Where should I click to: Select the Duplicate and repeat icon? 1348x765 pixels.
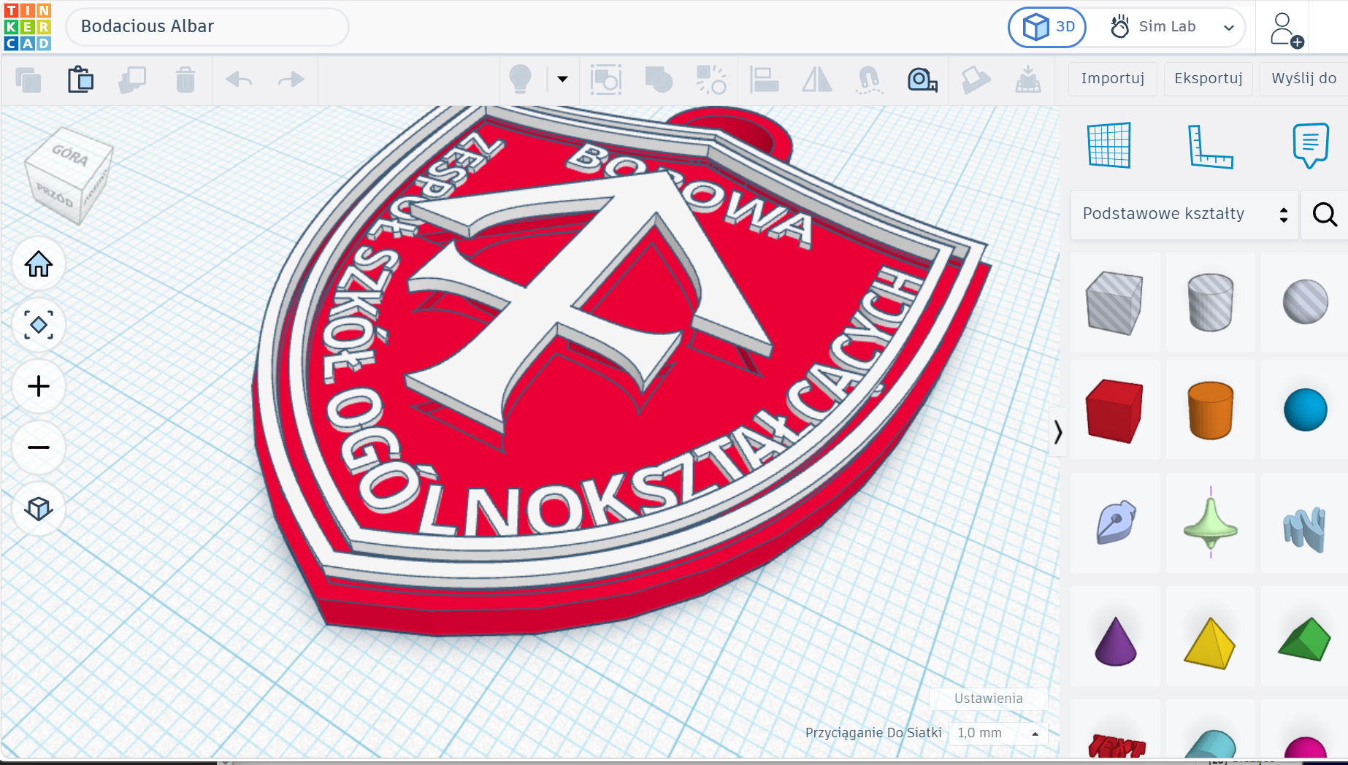133,79
